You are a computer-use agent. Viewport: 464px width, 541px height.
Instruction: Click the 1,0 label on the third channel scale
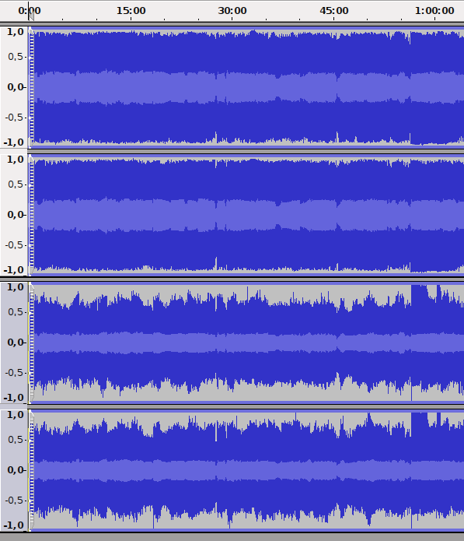[16, 287]
